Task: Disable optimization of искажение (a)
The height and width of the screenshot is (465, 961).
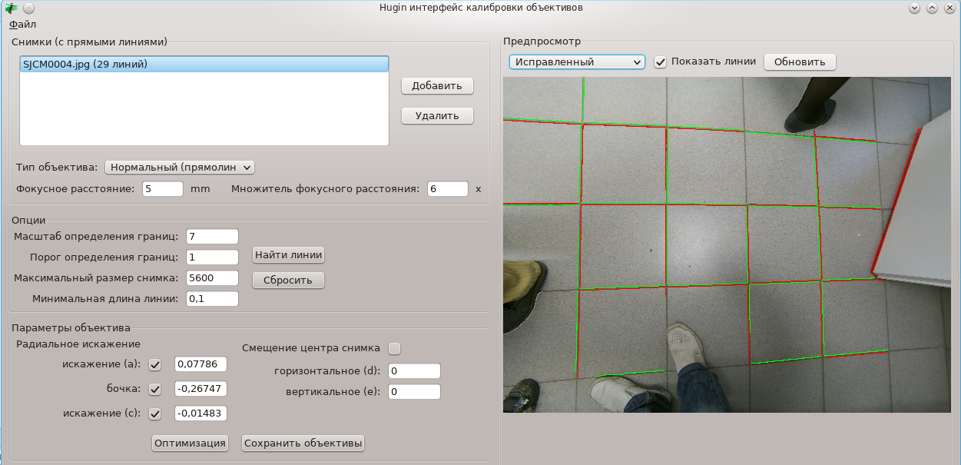Action: pyautogui.click(x=155, y=364)
